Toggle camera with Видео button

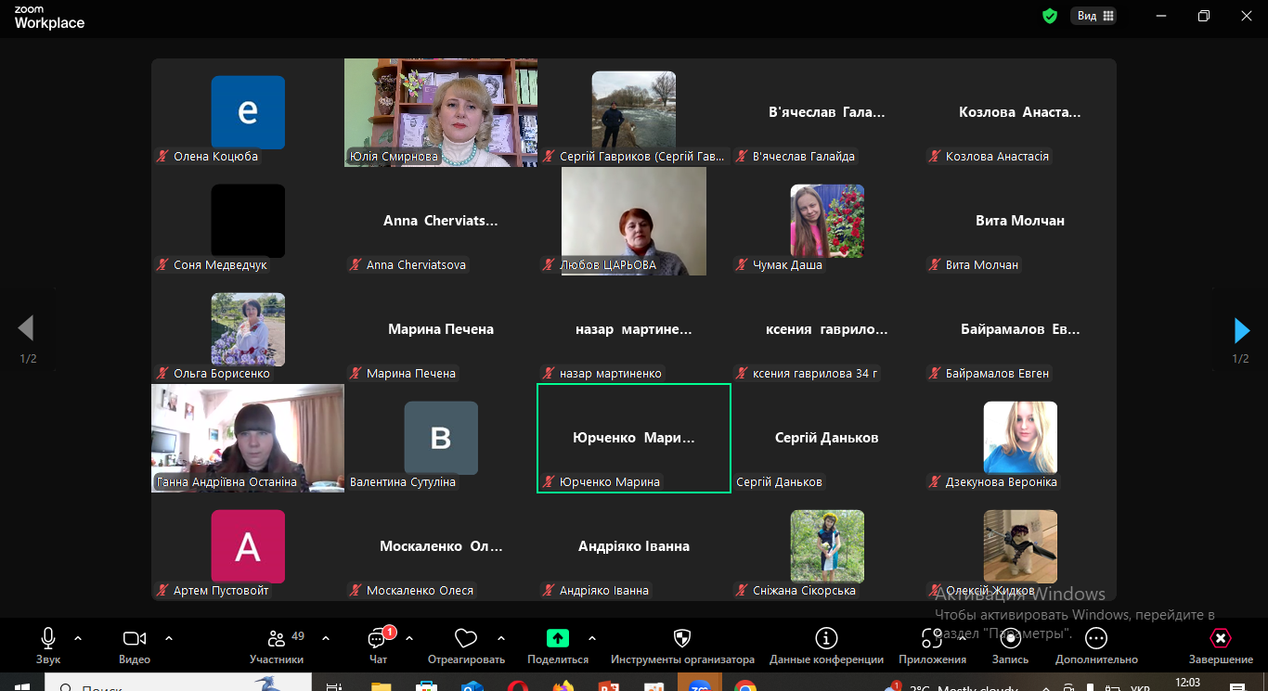pos(135,639)
